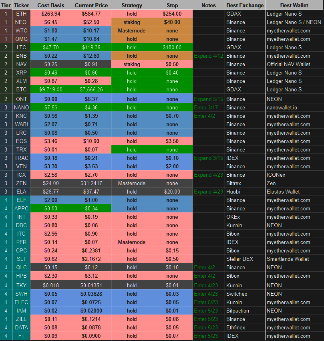Click SLT current price $2.1672
This screenshot has height=341, width=324.
(x=91, y=259)
